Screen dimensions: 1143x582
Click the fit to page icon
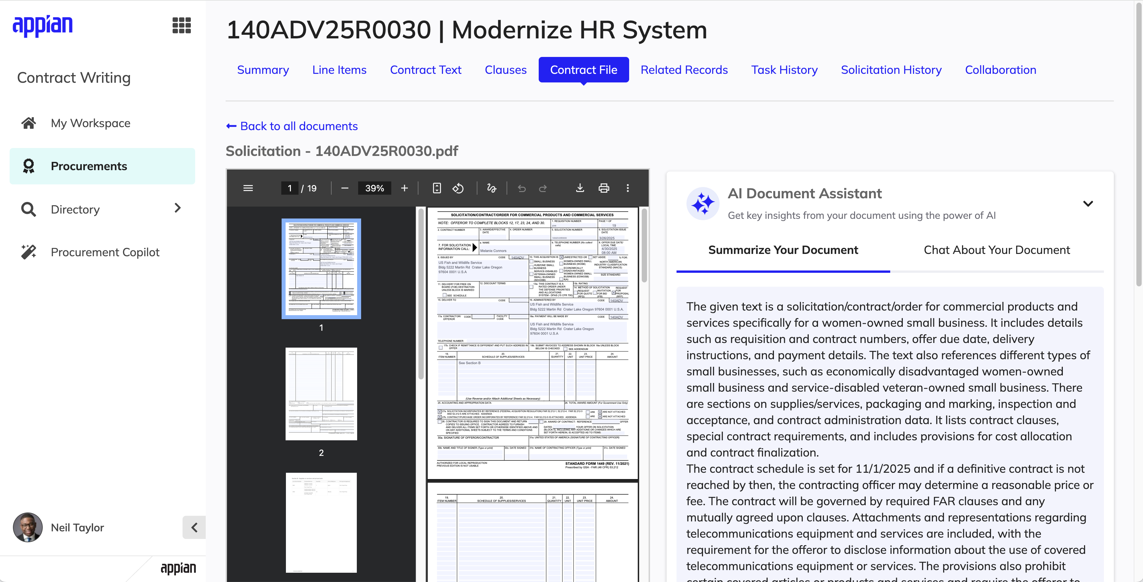tap(437, 188)
